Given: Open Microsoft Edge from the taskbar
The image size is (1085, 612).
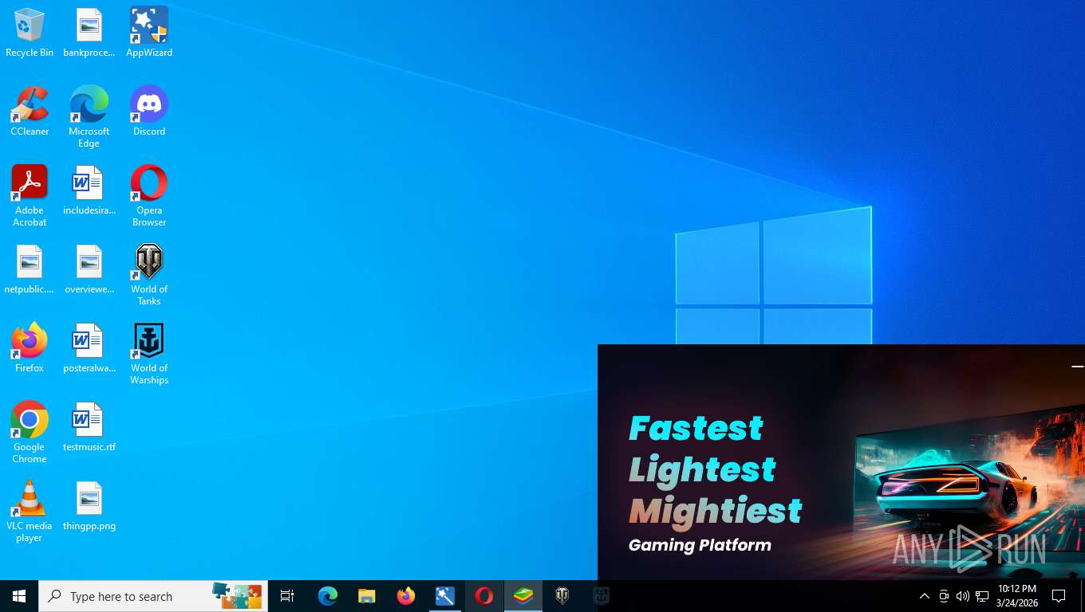Looking at the screenshot, I should pos(328,596).
